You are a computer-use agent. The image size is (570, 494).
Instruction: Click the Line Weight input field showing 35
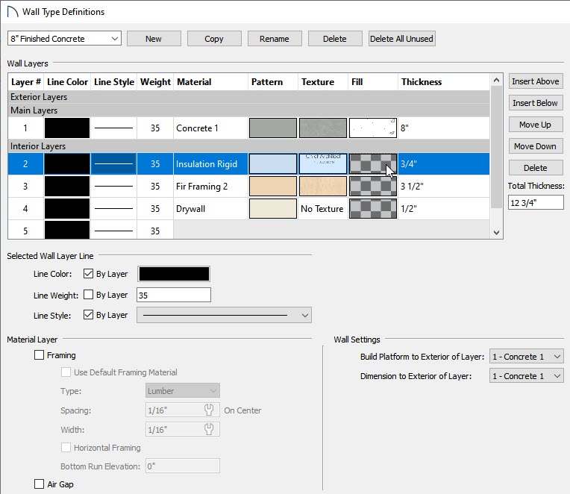(174, 295)
